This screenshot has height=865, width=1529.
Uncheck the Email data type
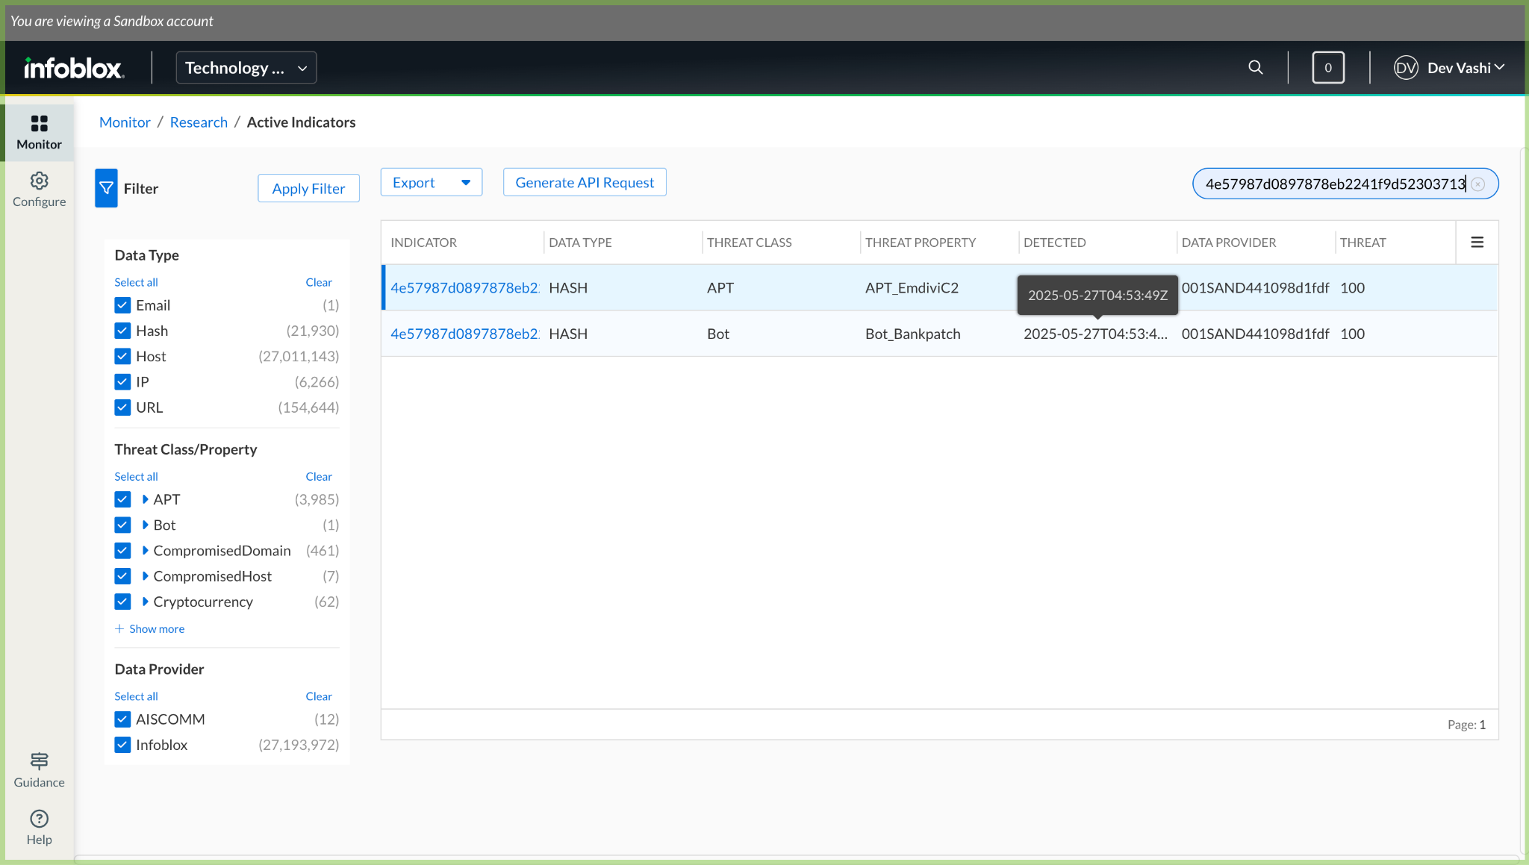[122, 305]
